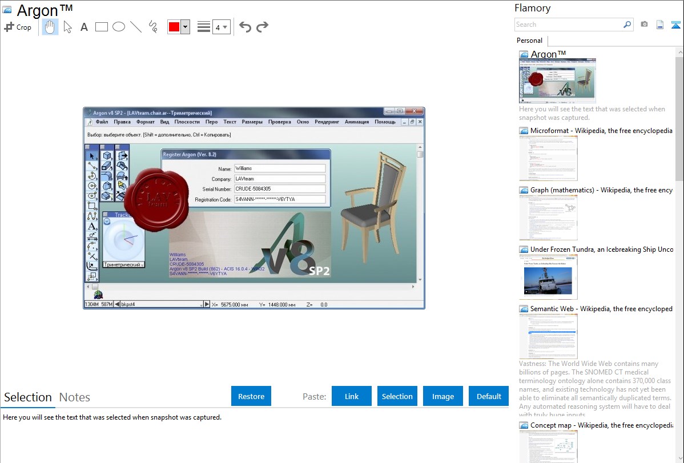The width and height of the screenshot is (684, 463).
Task: Click the icon beside Concept map title
Action: (524, 425)
